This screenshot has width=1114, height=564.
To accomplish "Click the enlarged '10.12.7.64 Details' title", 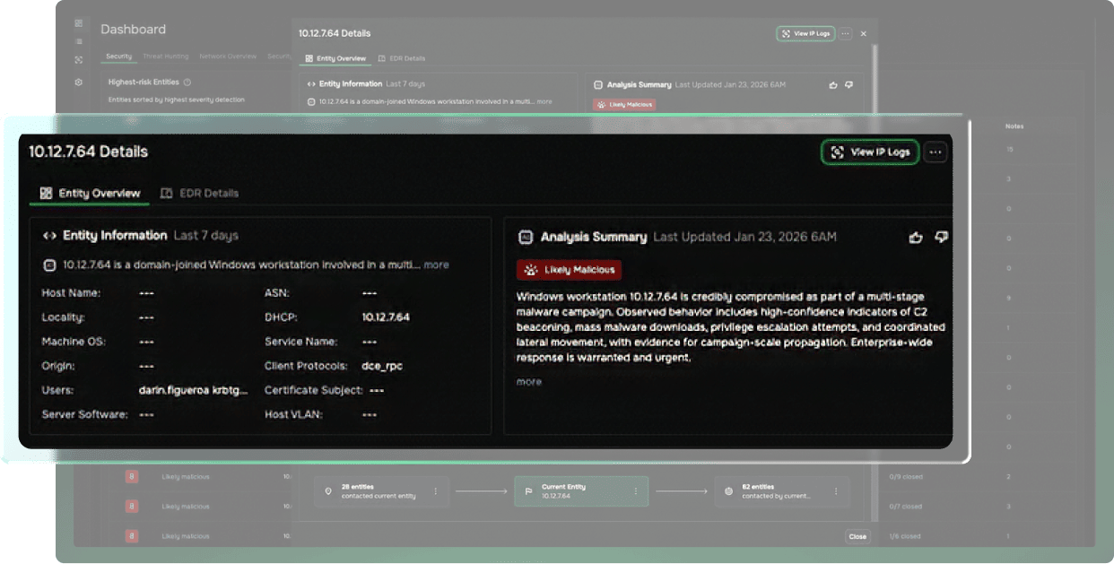I will click(x=88, y=152).
